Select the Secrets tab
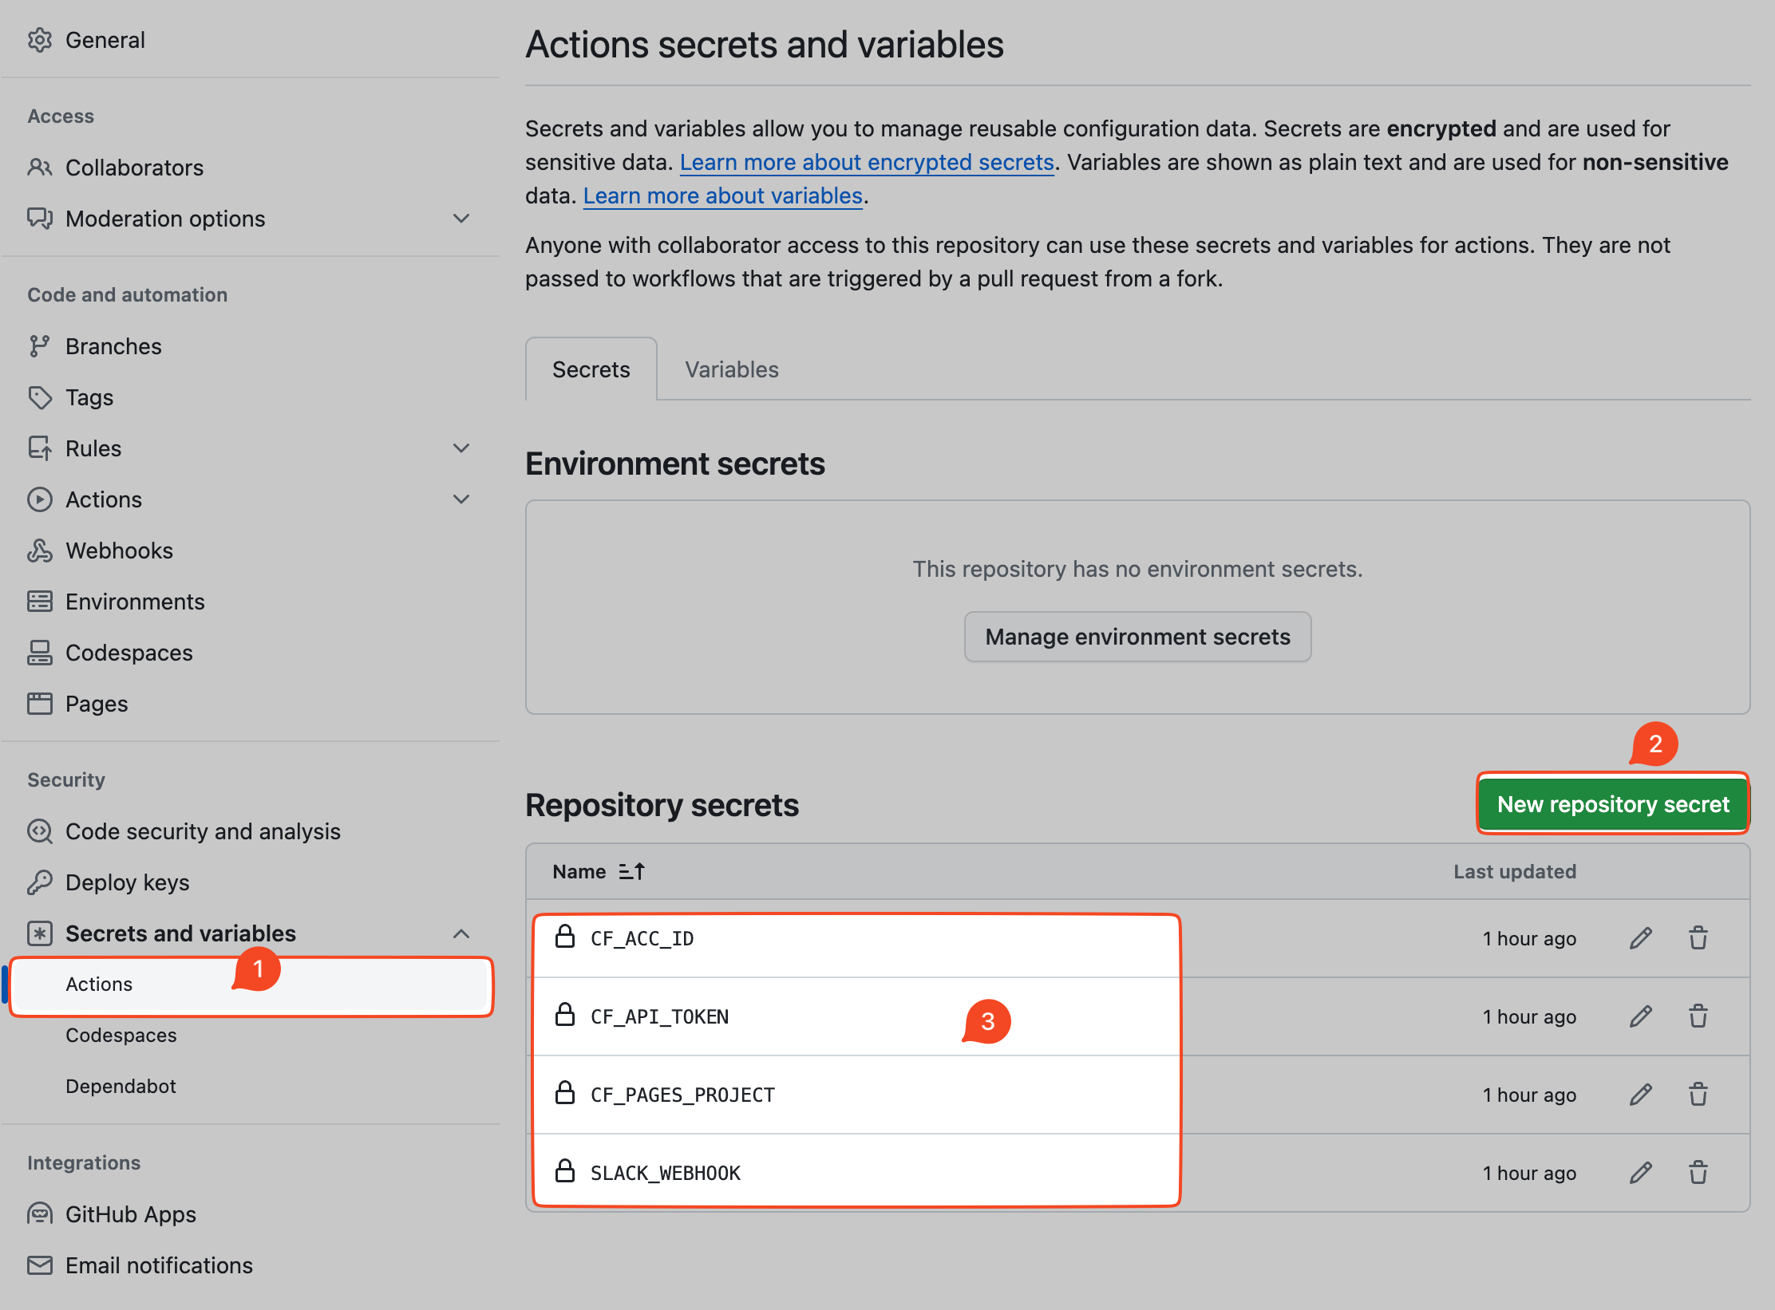 coord(591,369)
